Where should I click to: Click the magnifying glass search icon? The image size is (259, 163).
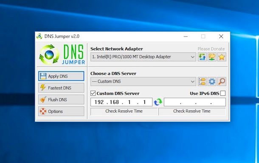(222, 82)
